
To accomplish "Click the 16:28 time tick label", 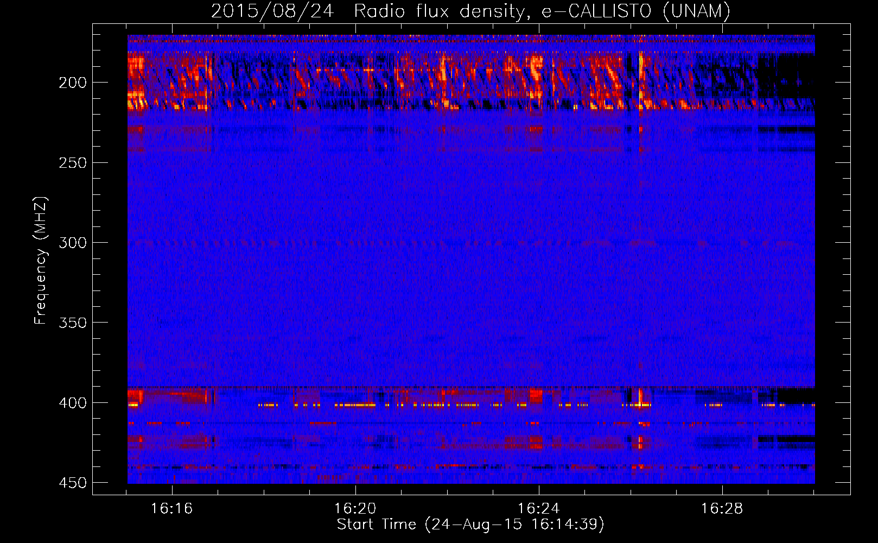I will pos(722,509).
